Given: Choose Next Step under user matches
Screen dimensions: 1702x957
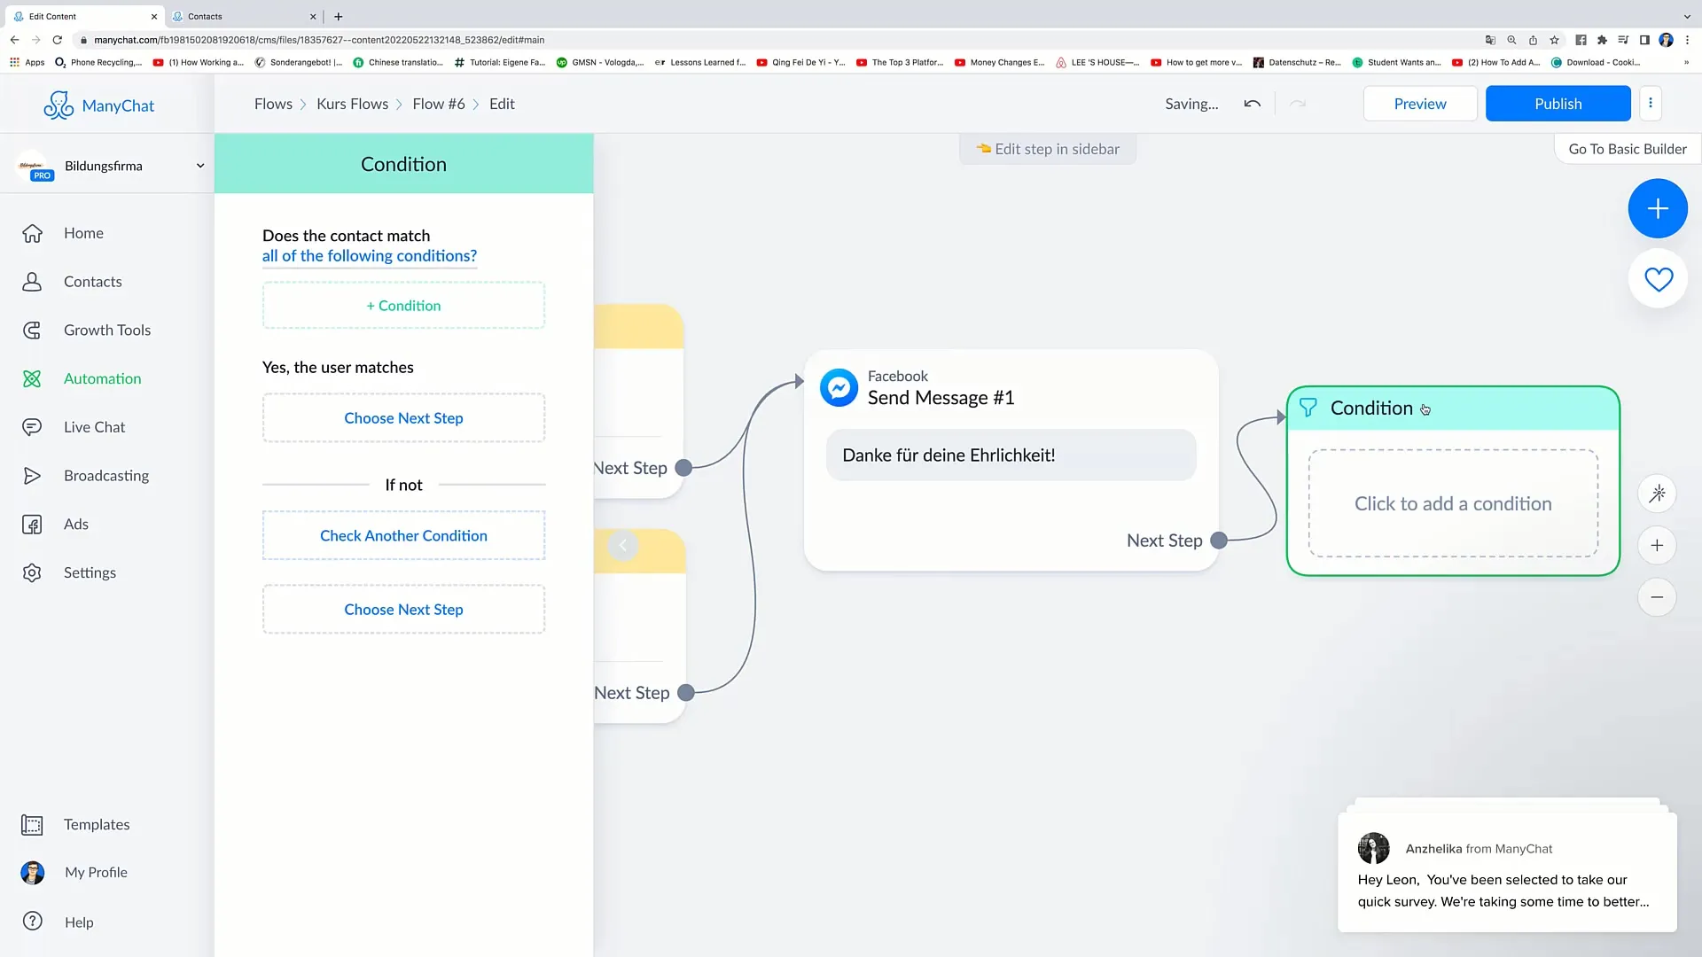Looking at the screenshot, I should [403, 418].
